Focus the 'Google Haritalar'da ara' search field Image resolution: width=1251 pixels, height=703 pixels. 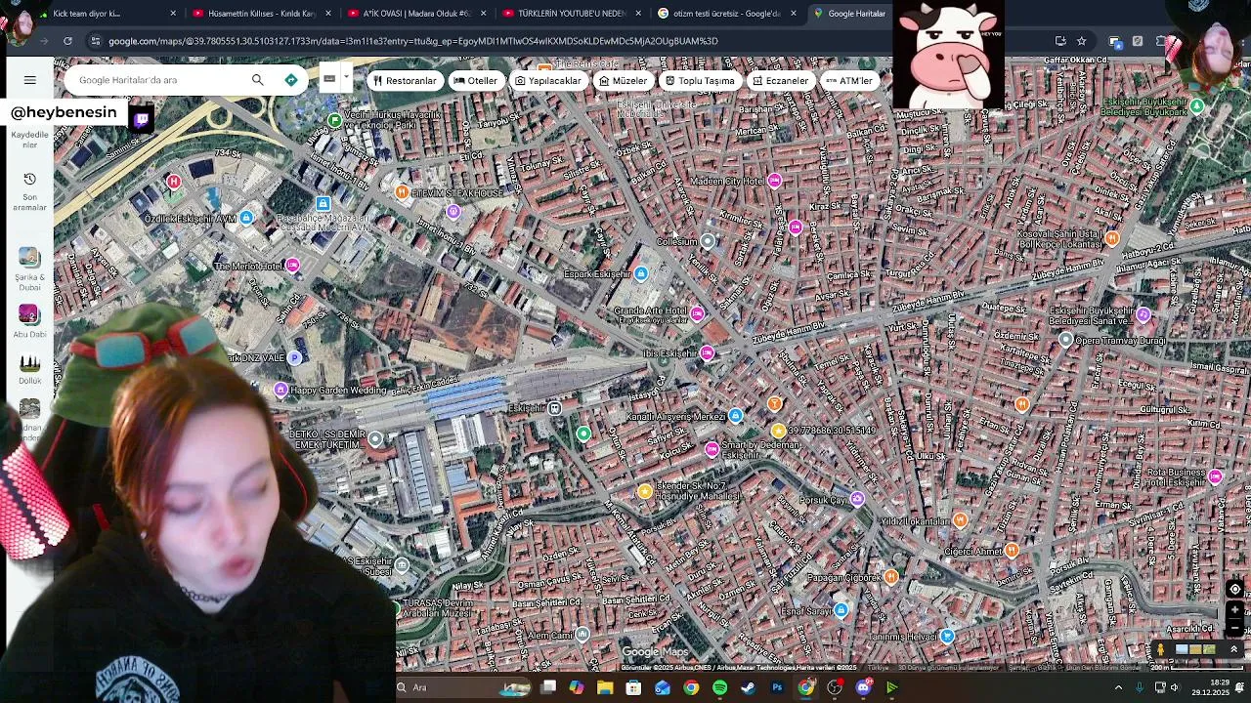point(156,80)
